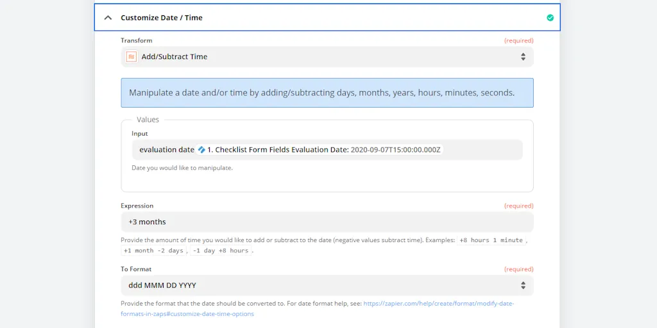Viewport: 657px width, 328px height.
Task: Click the Formatter icon beside Add/Subtract Time
Action: click(132, 56)
